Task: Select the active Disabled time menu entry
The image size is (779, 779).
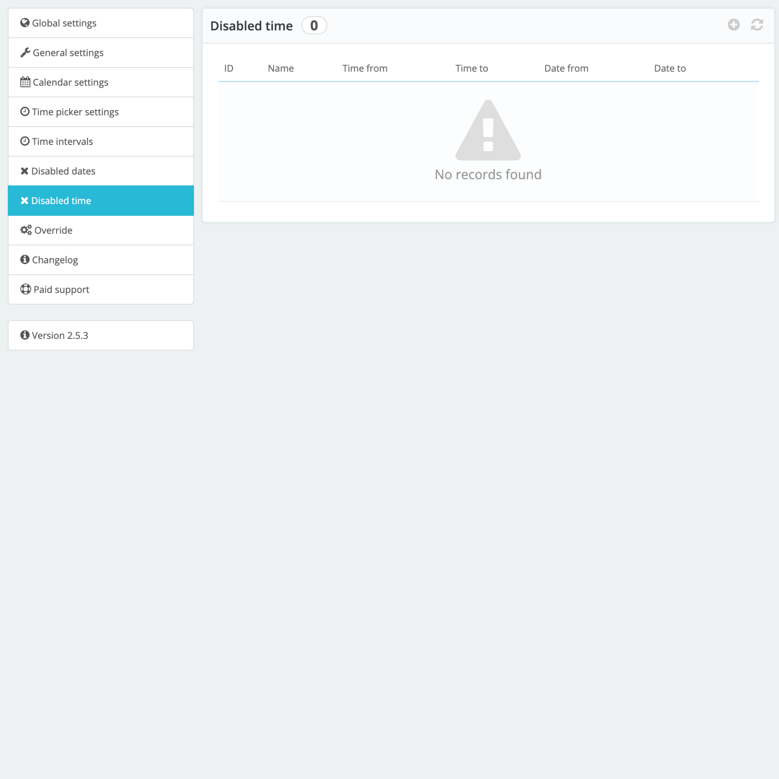Action: 61,201
